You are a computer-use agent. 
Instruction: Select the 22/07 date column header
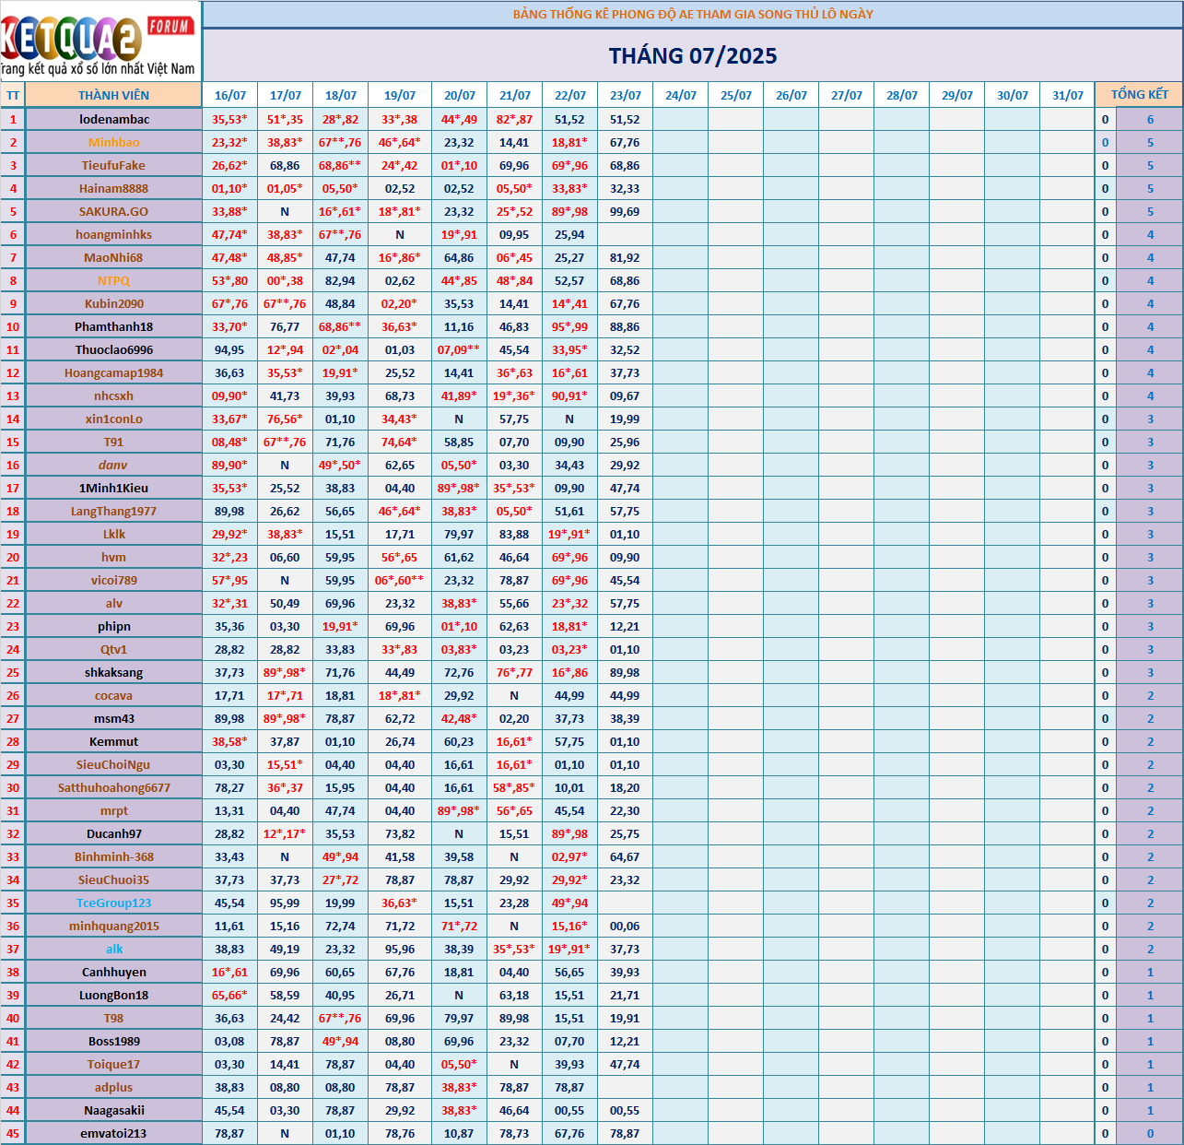click(x=569, y=95)
